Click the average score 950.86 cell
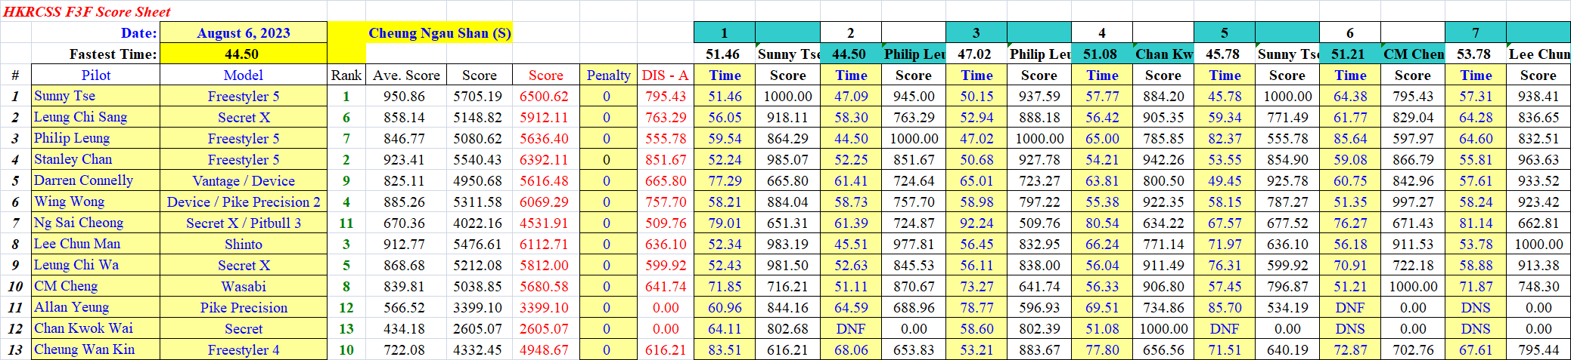The width and height of the screenshot is (1571, 360). tap(406, 96)
